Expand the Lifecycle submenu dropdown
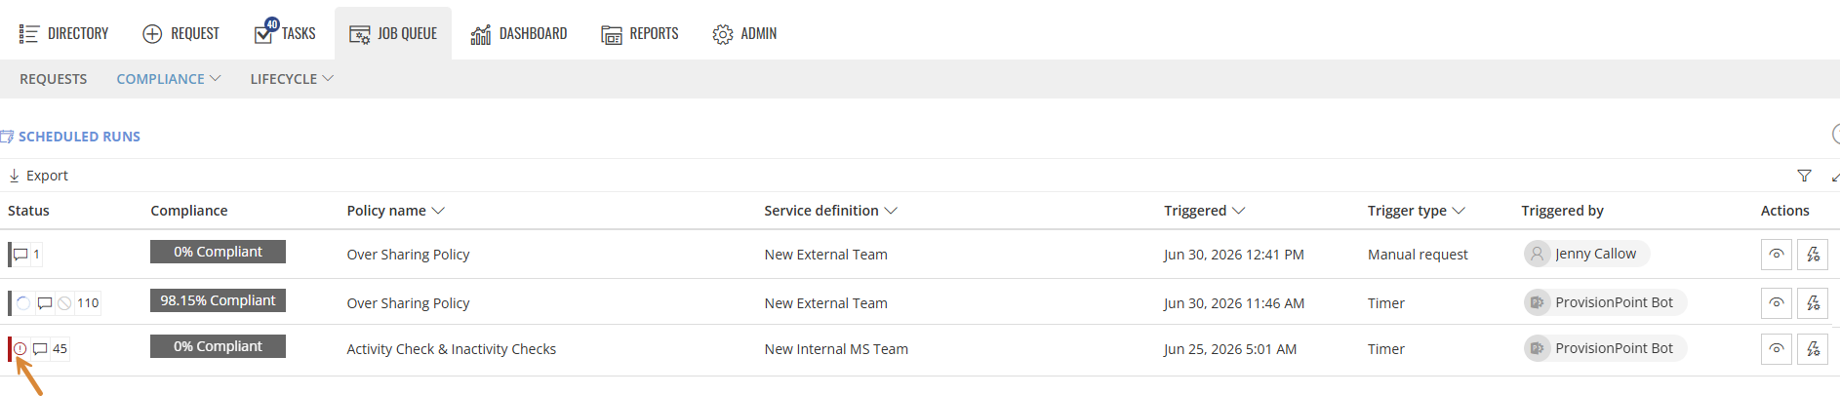Viewport: 1840px width, 396px height. tap(292, 79)
